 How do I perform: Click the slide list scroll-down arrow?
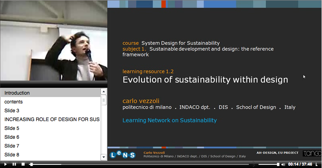click(x=103, y=157)
